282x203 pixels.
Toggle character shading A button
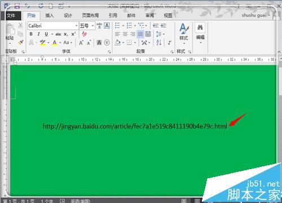pyautogui.click(x=99, y=43)
